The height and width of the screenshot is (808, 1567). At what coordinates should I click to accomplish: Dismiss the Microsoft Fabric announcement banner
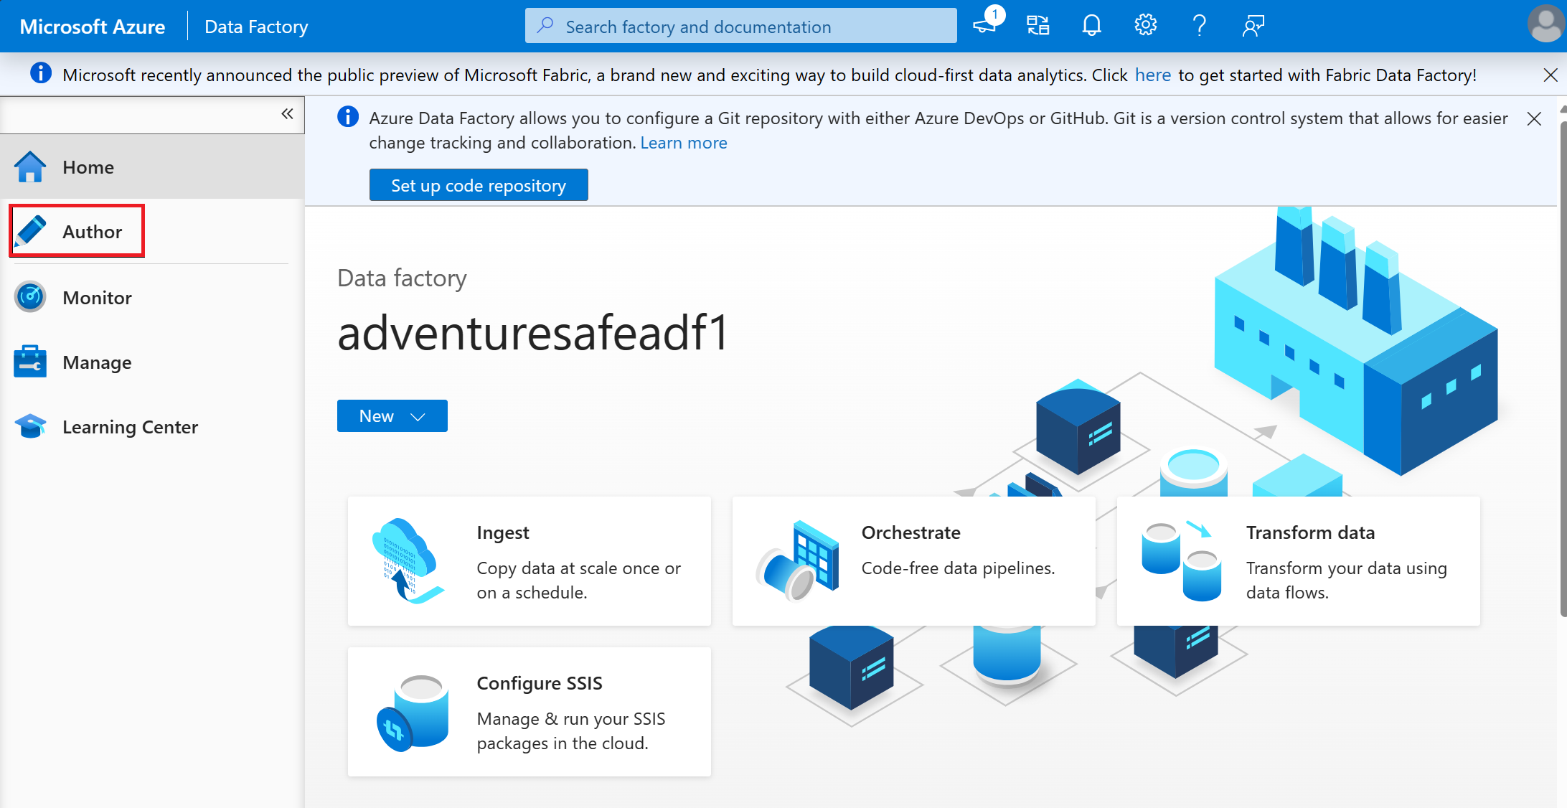tap(1550, 75)
